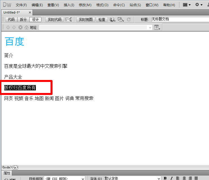Switch to 拆分 split view
Viewport: 209px width, 180px height.
(23, 19)
